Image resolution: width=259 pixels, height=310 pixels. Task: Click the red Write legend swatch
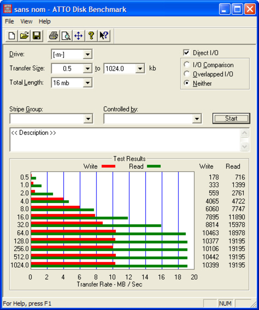109,166
